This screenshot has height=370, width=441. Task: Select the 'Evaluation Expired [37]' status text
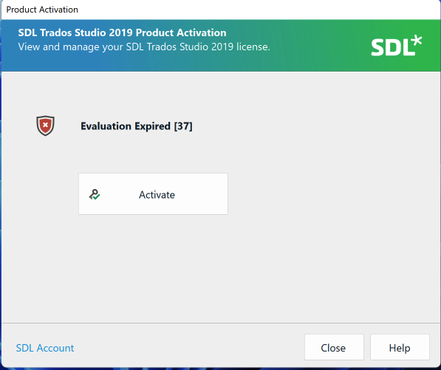137,126
